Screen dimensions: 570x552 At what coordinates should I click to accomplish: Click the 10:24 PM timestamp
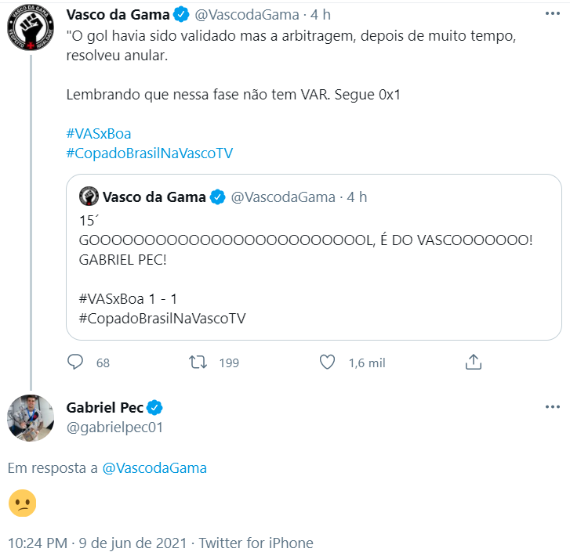(36, 543)
